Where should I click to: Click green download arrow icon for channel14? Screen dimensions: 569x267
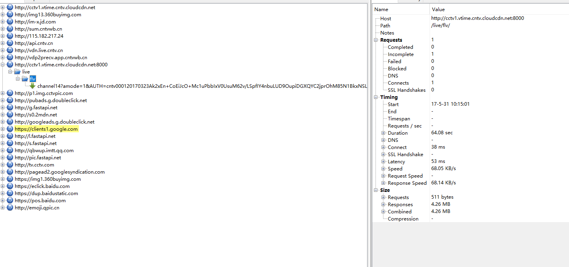[33, 86]
